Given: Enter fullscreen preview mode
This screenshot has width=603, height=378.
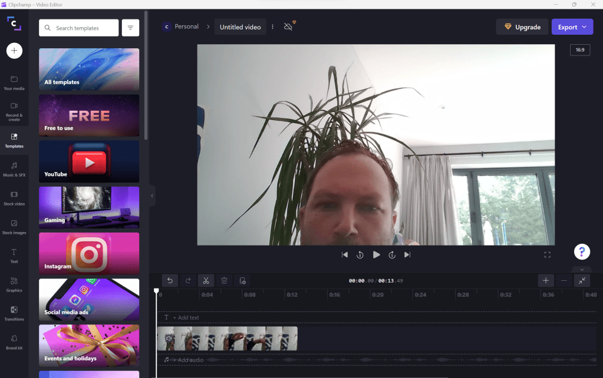Looking at the screenshot, I should [x=547, y=255].
